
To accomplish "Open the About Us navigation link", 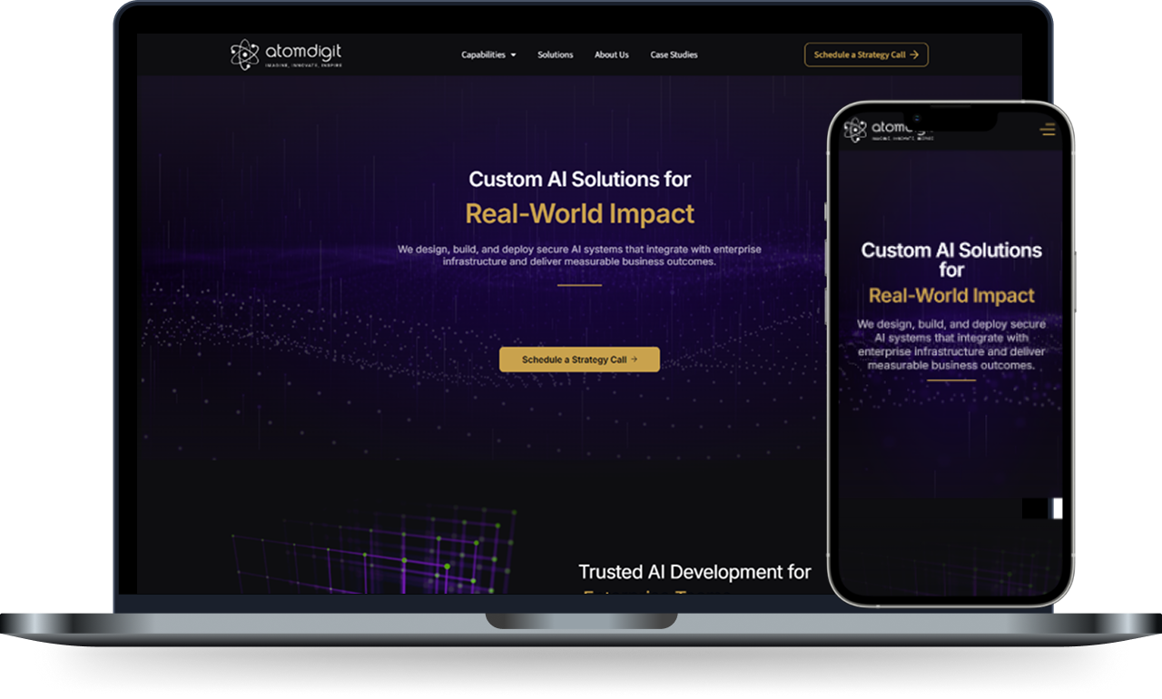I will tap(611, 54).
